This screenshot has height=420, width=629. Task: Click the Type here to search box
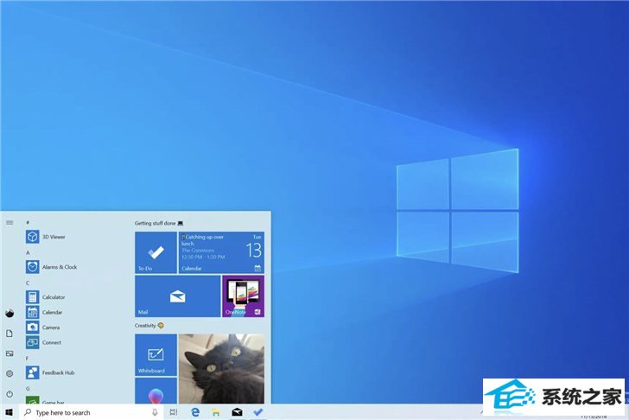coord(92,412)
